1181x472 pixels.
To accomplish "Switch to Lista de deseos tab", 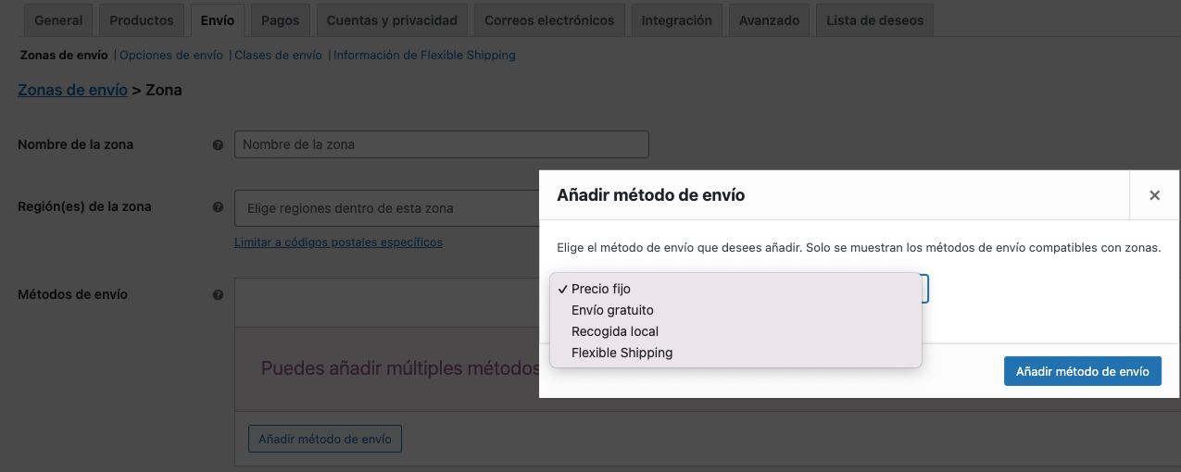I will 875,20.
